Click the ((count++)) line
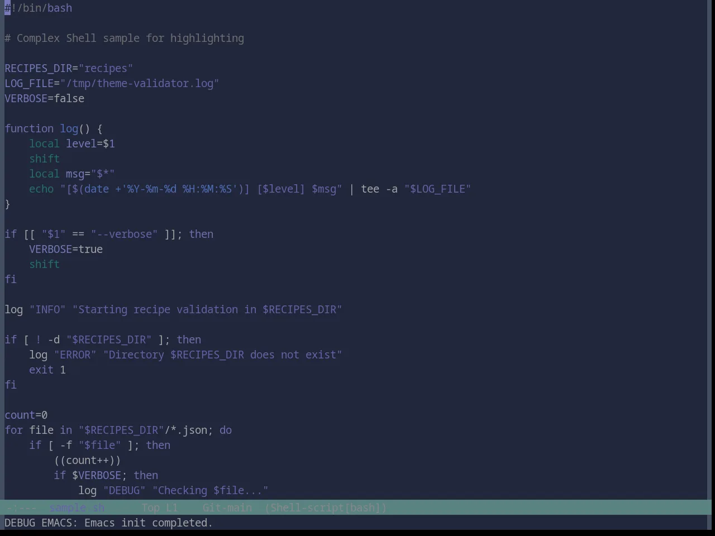Image resolution: width=715 pixels, height=536 pixels. pos(87,461)
